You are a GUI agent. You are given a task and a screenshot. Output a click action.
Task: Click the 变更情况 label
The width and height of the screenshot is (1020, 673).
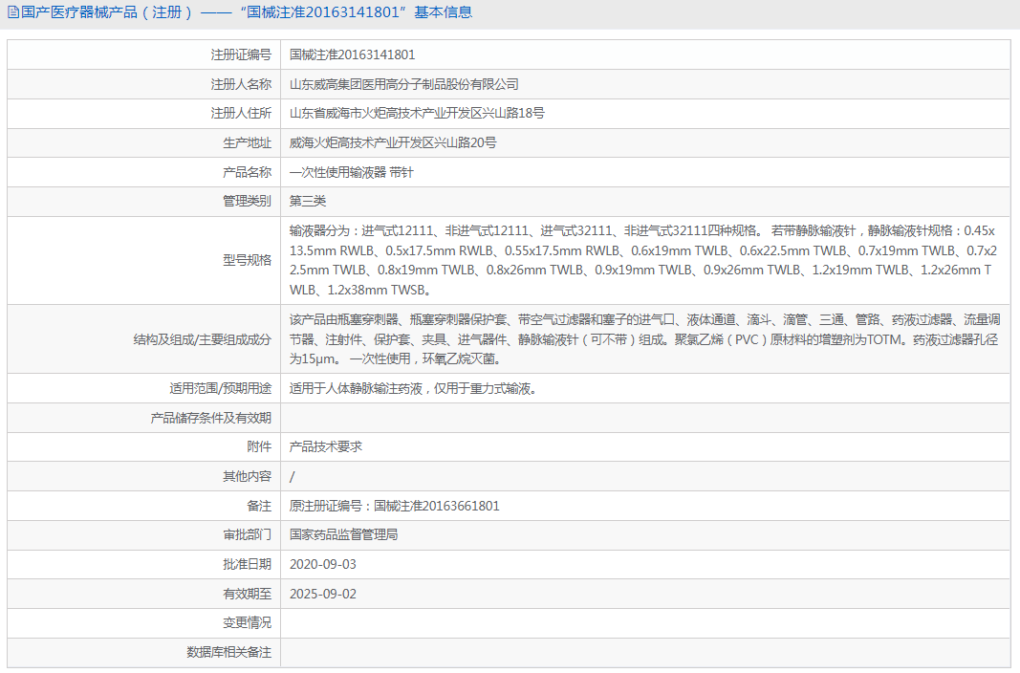[x=248, y=623]
